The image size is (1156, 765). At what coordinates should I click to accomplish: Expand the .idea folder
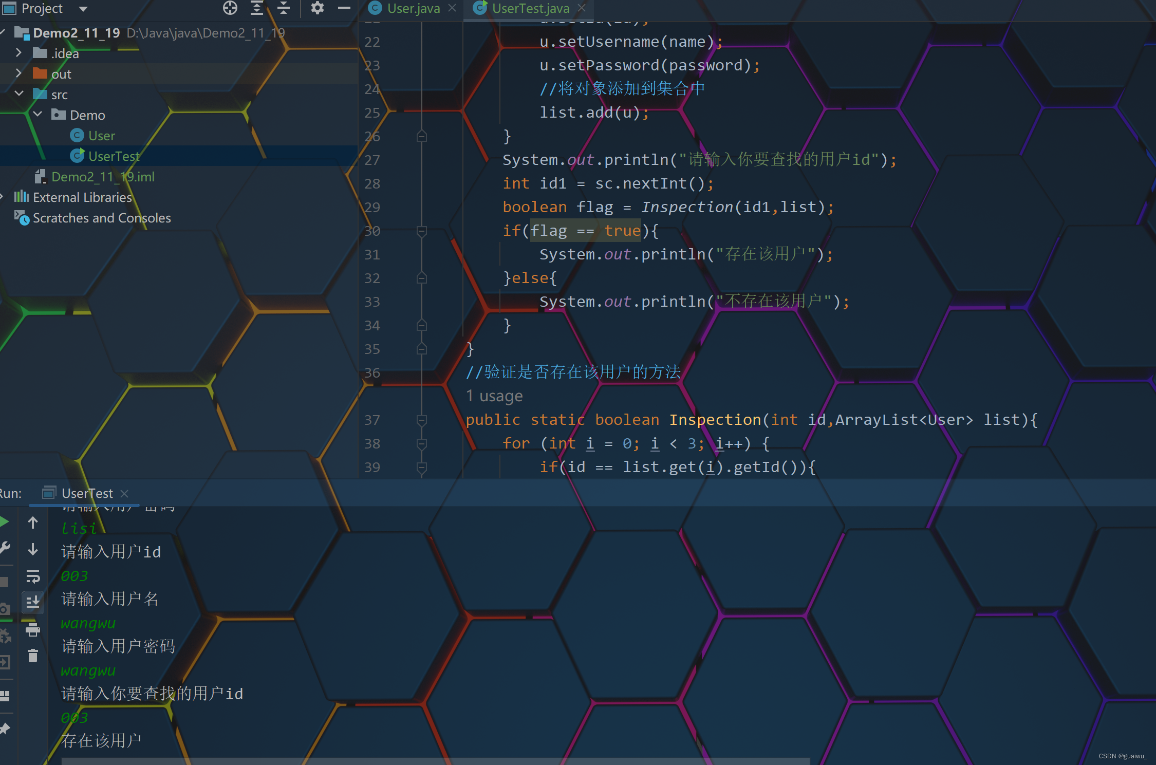[x=19, y=53]
